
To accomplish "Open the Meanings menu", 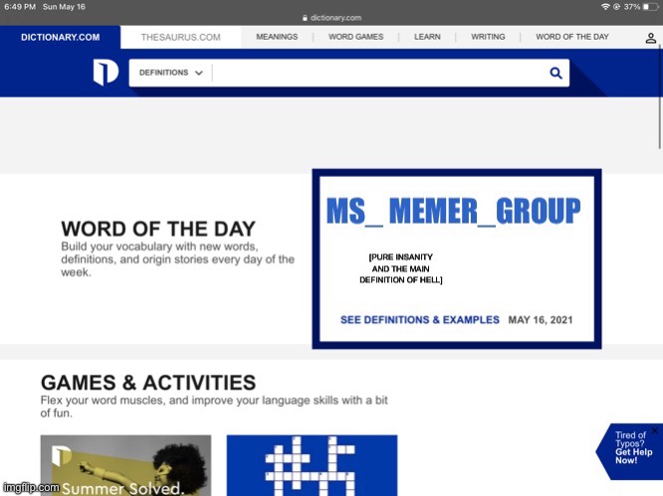I will pos(277,37).
